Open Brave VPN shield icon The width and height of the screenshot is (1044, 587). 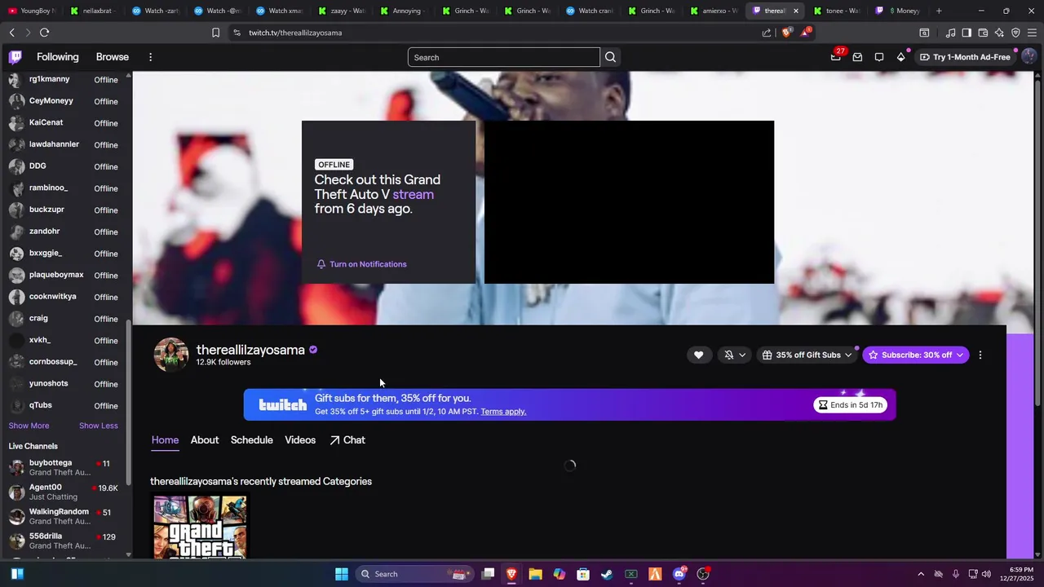(x=1015, y=33)
